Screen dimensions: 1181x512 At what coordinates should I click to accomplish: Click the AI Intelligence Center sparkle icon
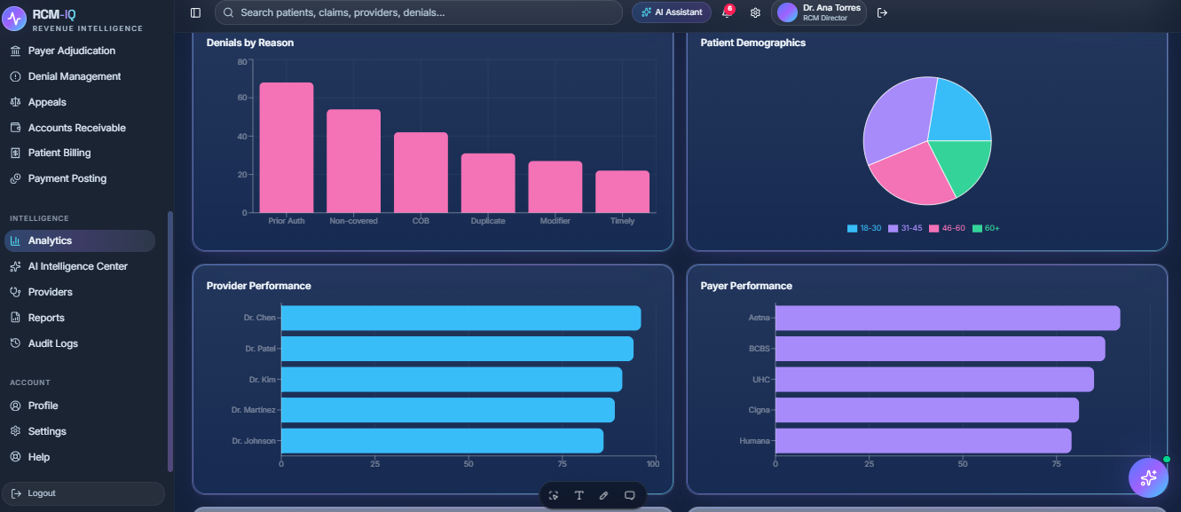[x=15, y=266]
